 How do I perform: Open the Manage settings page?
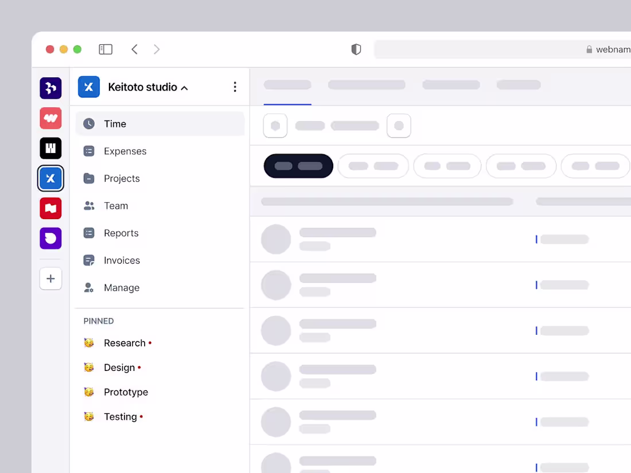coord(160,288)
